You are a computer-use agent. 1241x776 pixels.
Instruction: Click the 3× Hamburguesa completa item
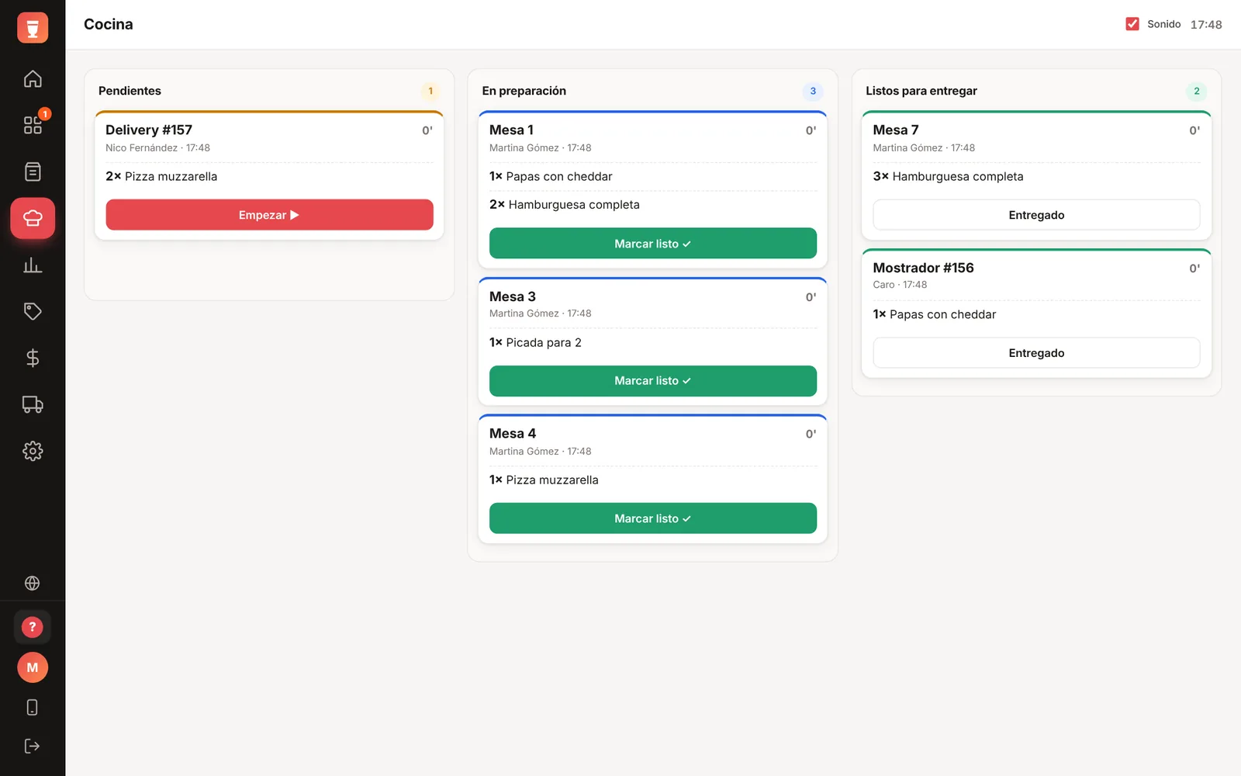(948, 176)
